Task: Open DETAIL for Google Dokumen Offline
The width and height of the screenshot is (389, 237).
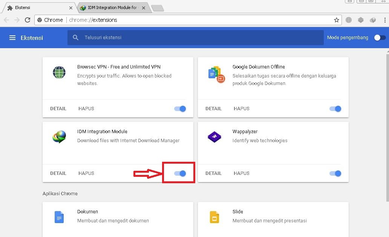Action: point(213,108)
